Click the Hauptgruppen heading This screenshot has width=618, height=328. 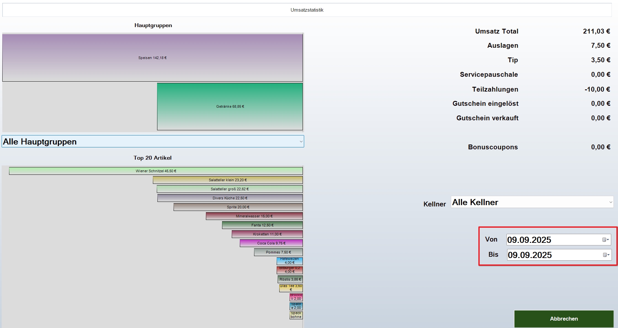click(153, 25)
